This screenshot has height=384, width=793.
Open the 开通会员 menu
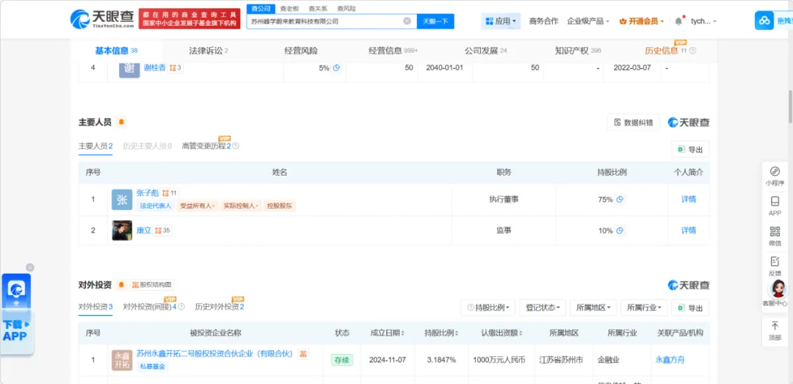point(641,21)
